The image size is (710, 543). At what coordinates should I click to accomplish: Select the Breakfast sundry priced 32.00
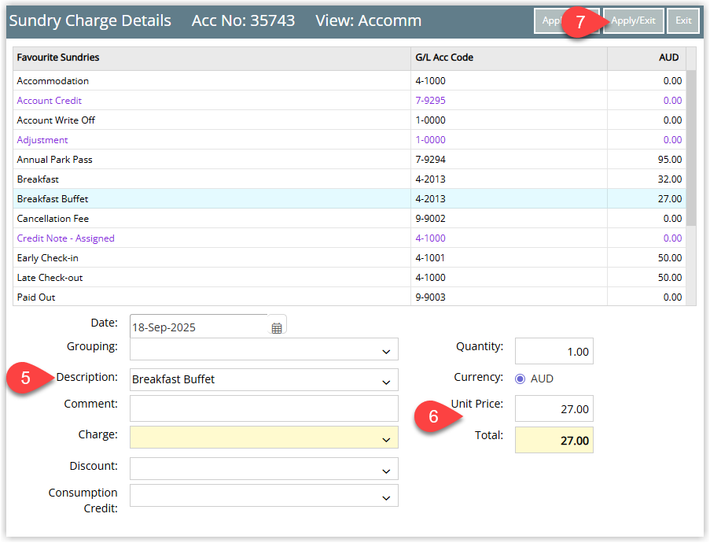tap(349, 179)
